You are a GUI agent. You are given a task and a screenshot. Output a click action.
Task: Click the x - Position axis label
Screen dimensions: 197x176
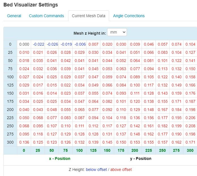[x=60, y=159]
